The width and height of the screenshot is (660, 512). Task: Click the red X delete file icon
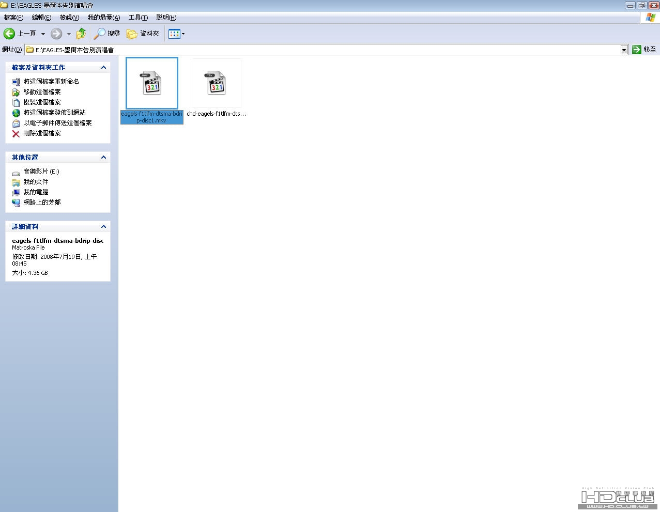click(16, 133)
